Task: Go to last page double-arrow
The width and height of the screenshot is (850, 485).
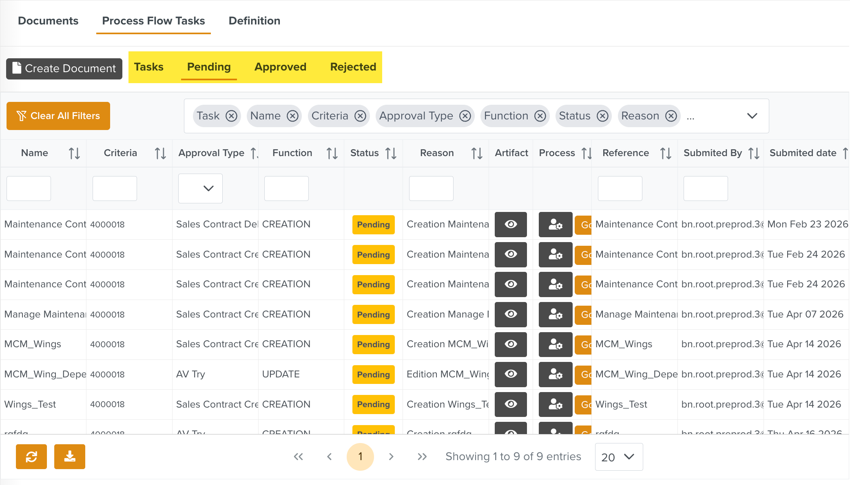Action: pyautogui.click(x=422, y=456)
